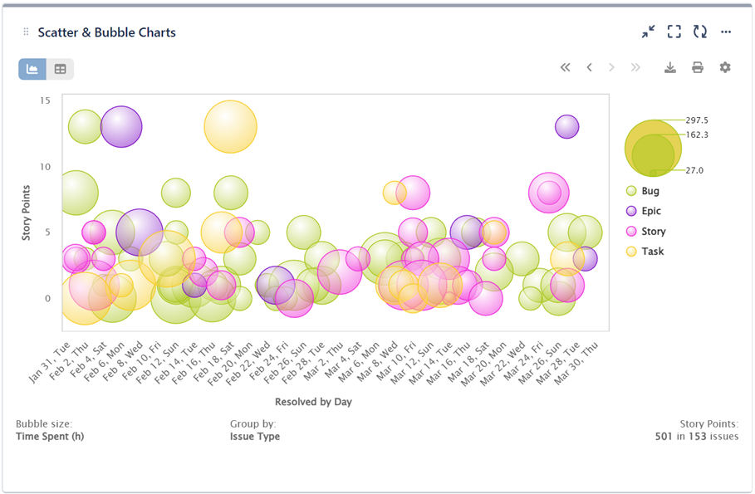Open the ellipsis options menu
755x494 pixels.
(x=726, y=32)
